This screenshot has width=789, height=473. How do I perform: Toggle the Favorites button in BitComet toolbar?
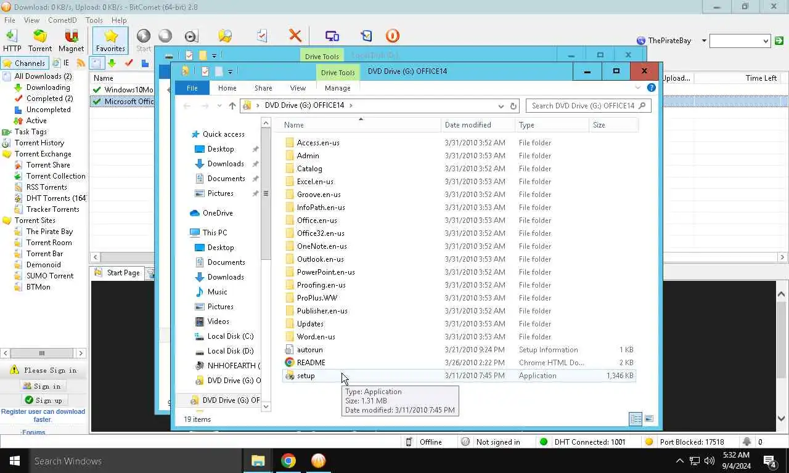pos(110,41)
